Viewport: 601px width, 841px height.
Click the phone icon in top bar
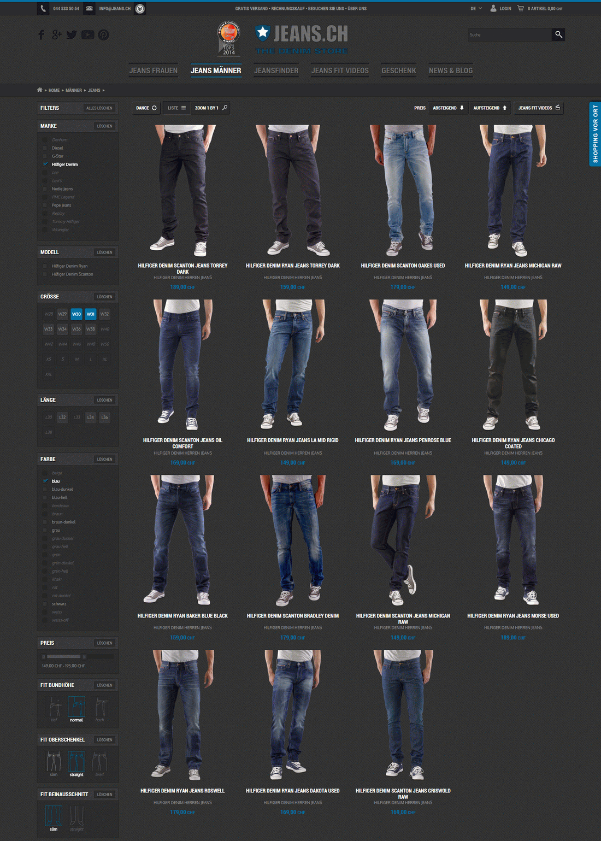coord(44,9)
